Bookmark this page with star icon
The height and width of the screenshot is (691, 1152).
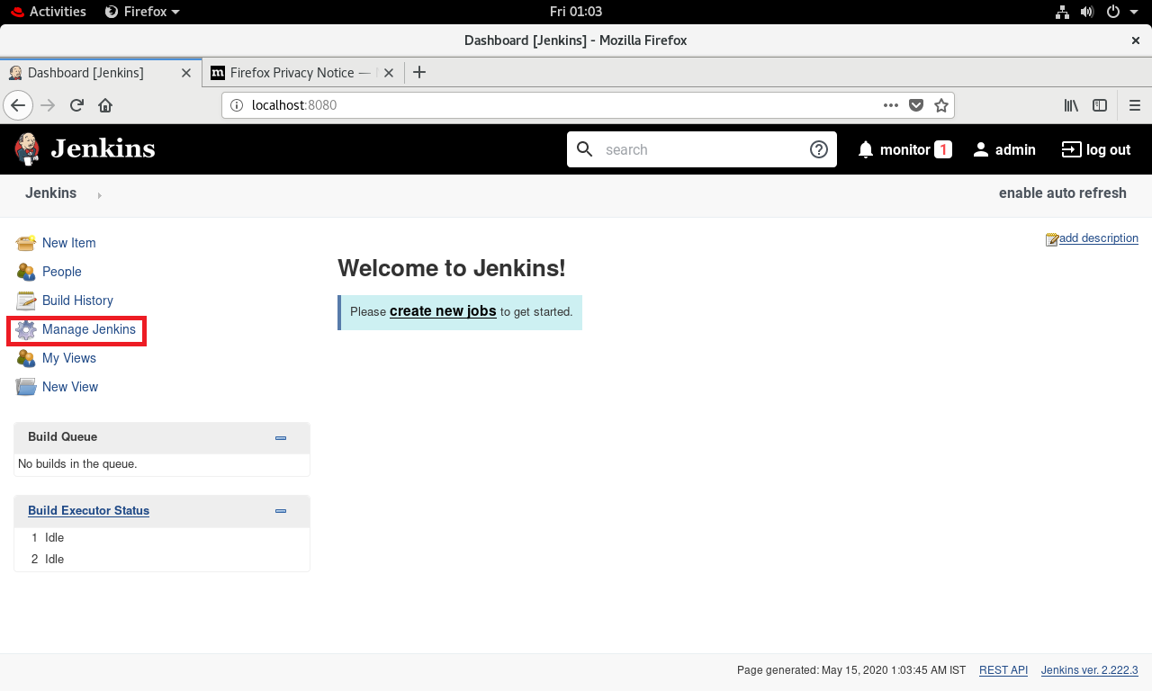941,105
